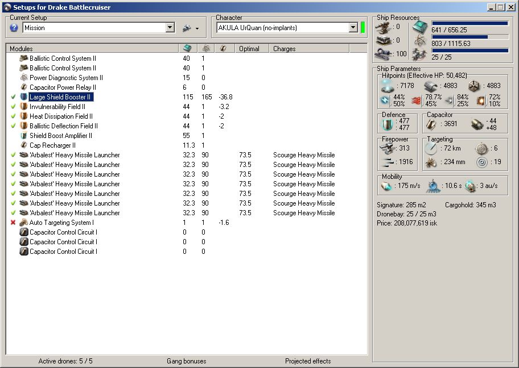The width and height of the screenshot is (519, 368).
Task: Click the Setups for Drake Battlecruiser title icon
Action: pos(7,7)
